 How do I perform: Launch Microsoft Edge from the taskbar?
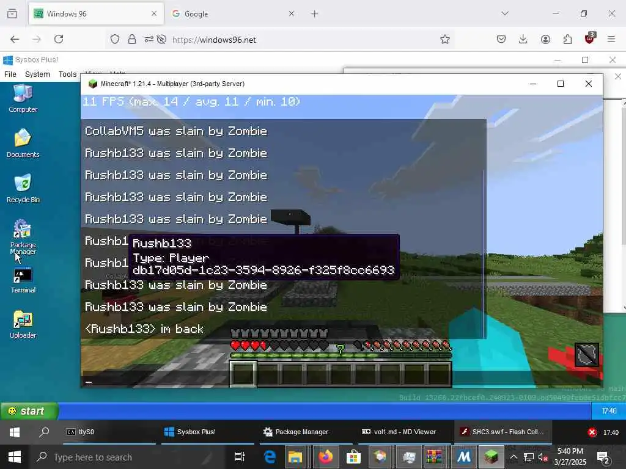(270, 457)
